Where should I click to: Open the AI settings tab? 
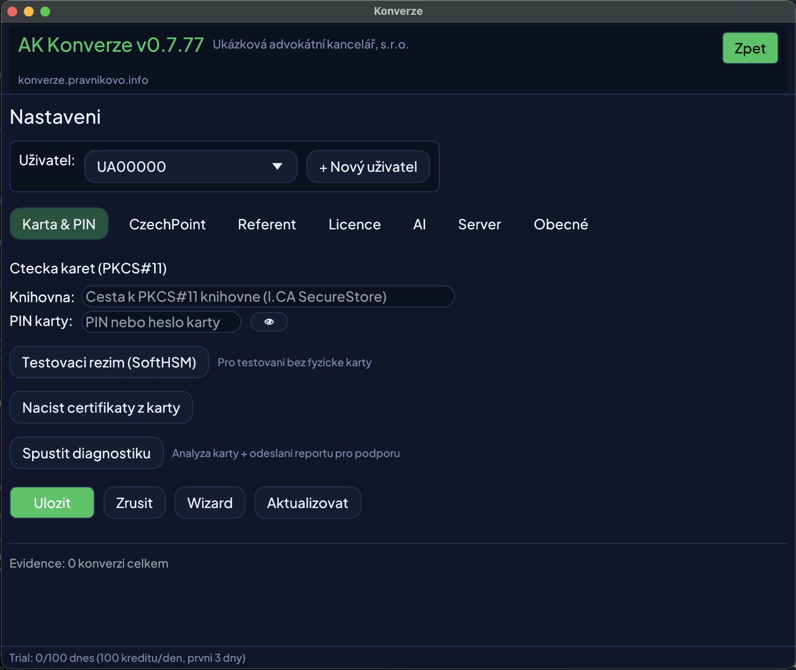[x=419, y=224]
